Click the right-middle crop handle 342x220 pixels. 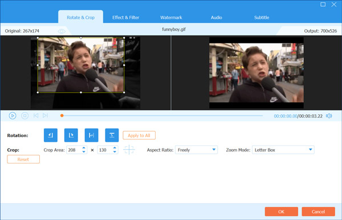click(124, 65)
